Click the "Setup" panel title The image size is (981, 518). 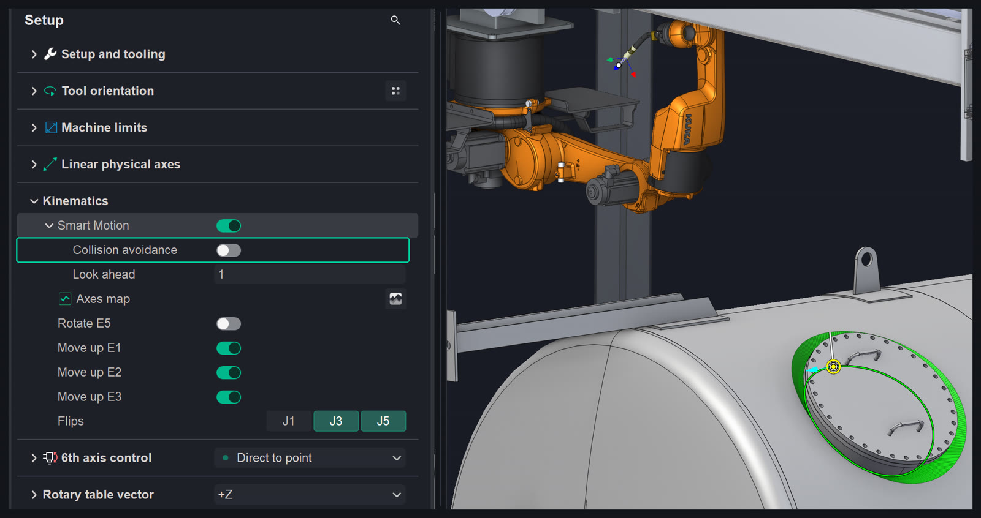click(x=44, y=20)
